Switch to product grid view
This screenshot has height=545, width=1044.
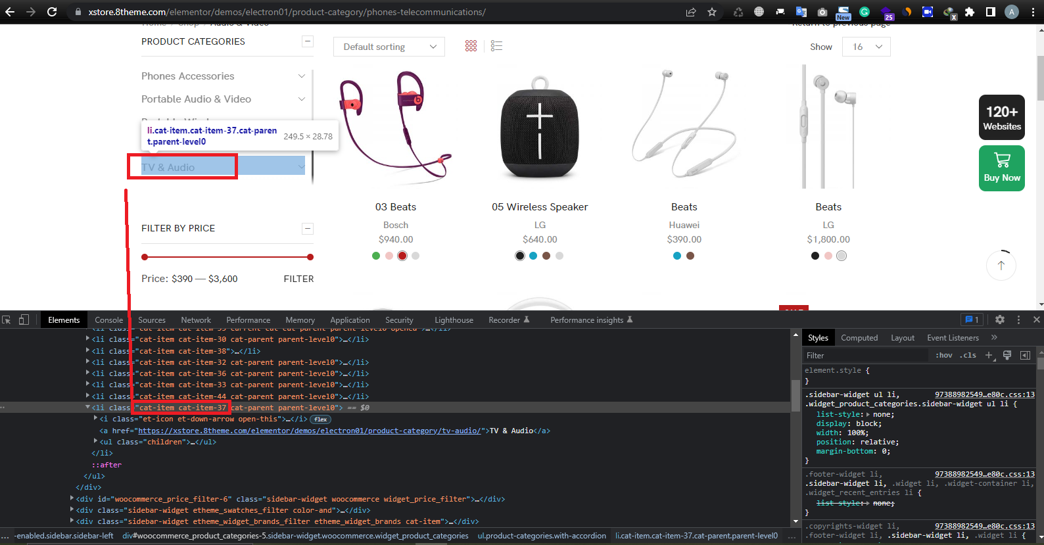tap(471, 46)
